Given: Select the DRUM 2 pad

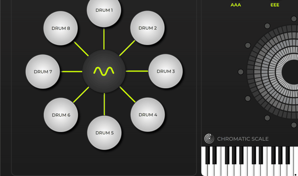Looking at the screenshot, I should 148,28.
